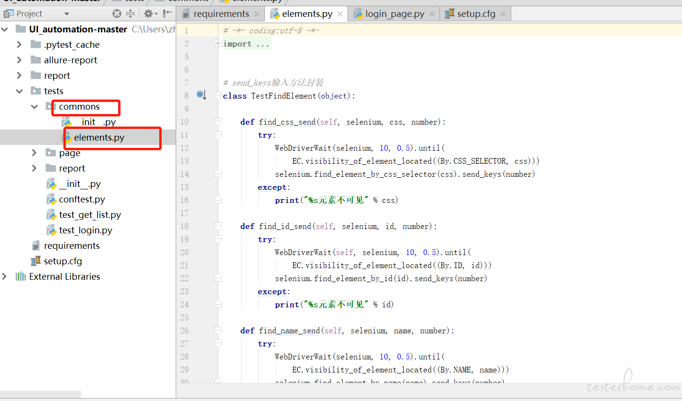This screenshot has width=682, height=401.
Task: Click the coding:utf-8 comment on line 1
Action: coord(272,30)
